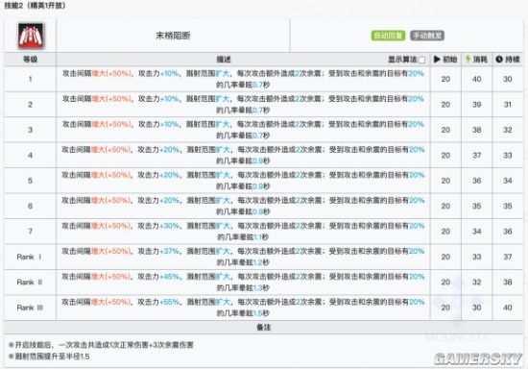
Task: Click the 技能2（精英1开放）heading
Action: tap(35, 6)
